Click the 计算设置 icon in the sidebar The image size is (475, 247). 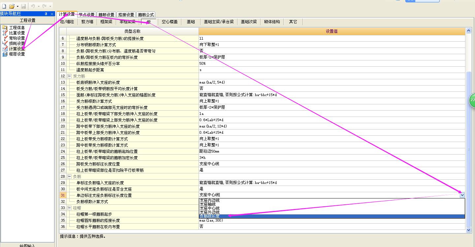pos(5,49)
